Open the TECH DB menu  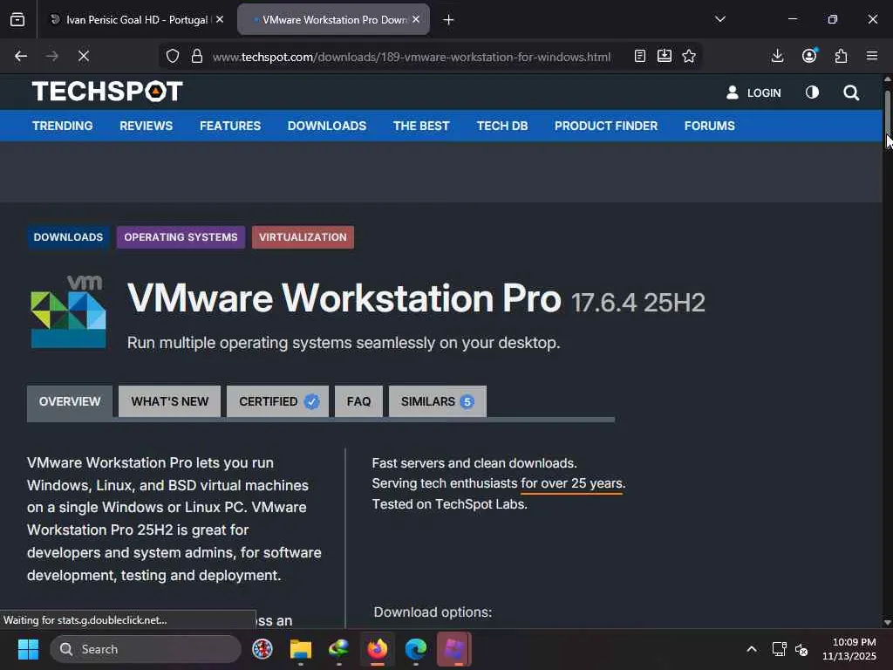[502, 126]
